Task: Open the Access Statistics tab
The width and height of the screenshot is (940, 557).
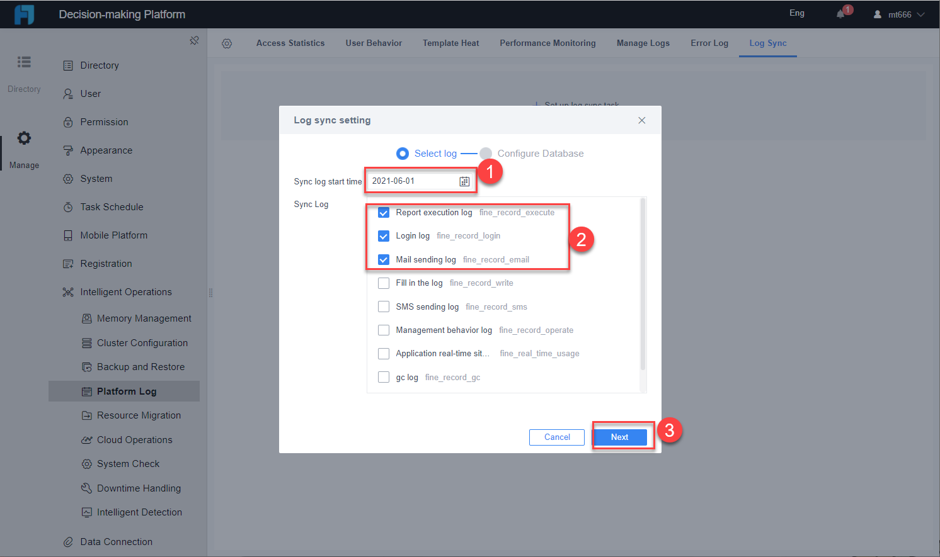Action: (290, 43)
